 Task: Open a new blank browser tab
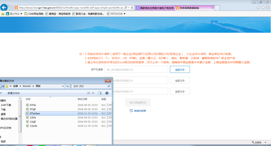pyautogui.click(x=217, y=8)
